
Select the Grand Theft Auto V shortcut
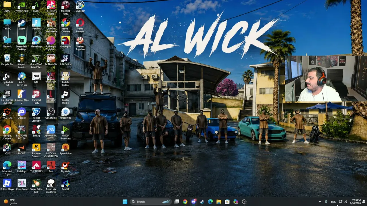click(36, 62)
